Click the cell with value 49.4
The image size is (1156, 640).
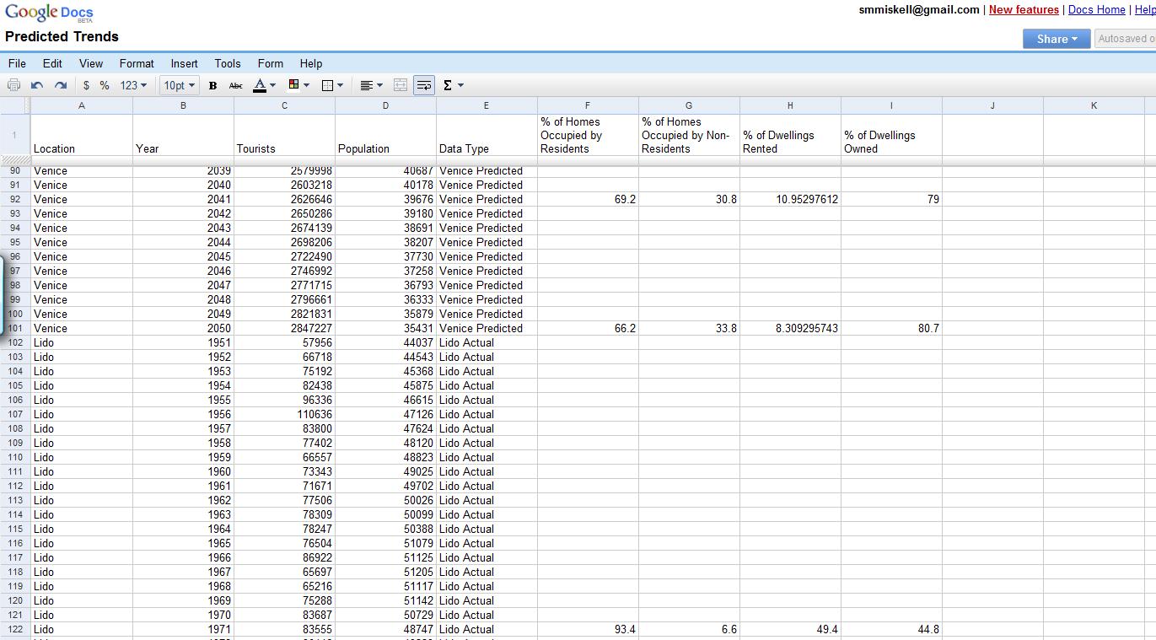click(x=790, y=630)
